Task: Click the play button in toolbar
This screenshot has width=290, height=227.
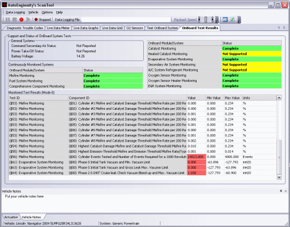Action: coord(28,20)
